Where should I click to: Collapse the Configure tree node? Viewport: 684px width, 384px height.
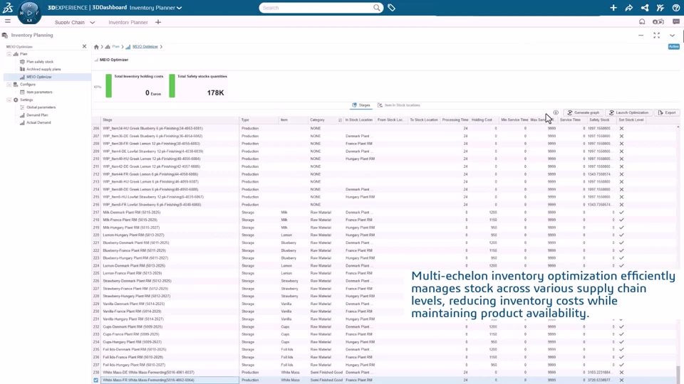click(x=9, y=85)
